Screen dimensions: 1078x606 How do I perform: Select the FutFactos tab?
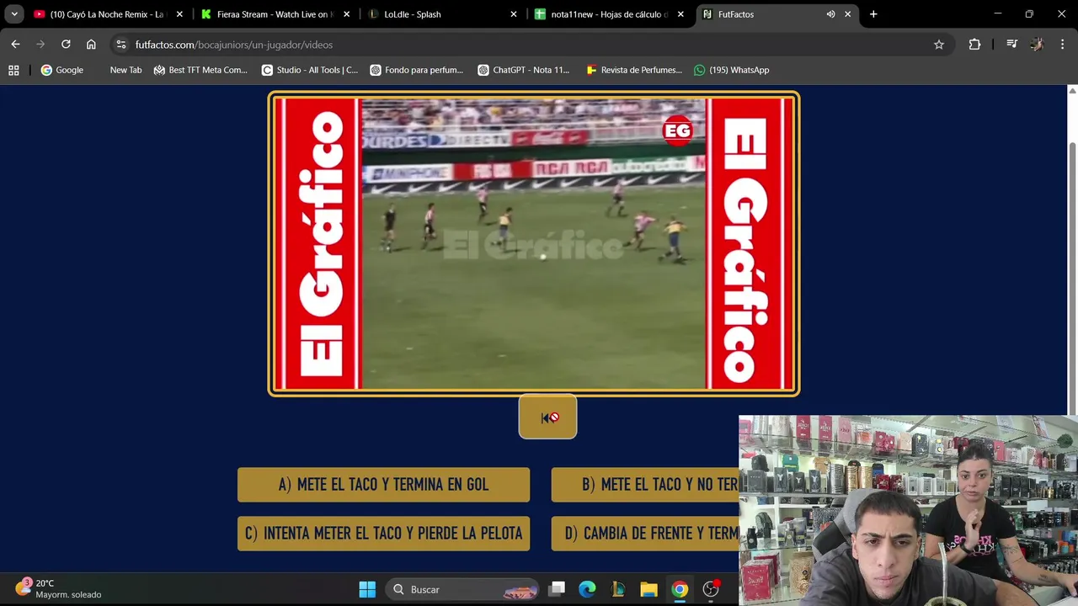coord(777,14)
